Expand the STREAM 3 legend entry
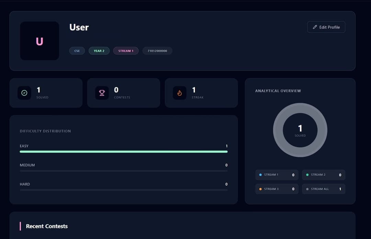Screen dimensions: 371x239 [x=277, y=189]
